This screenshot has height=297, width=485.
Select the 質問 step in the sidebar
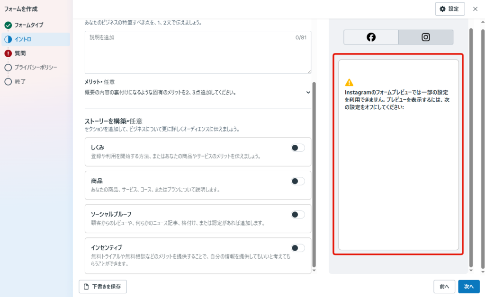[21, 53]
